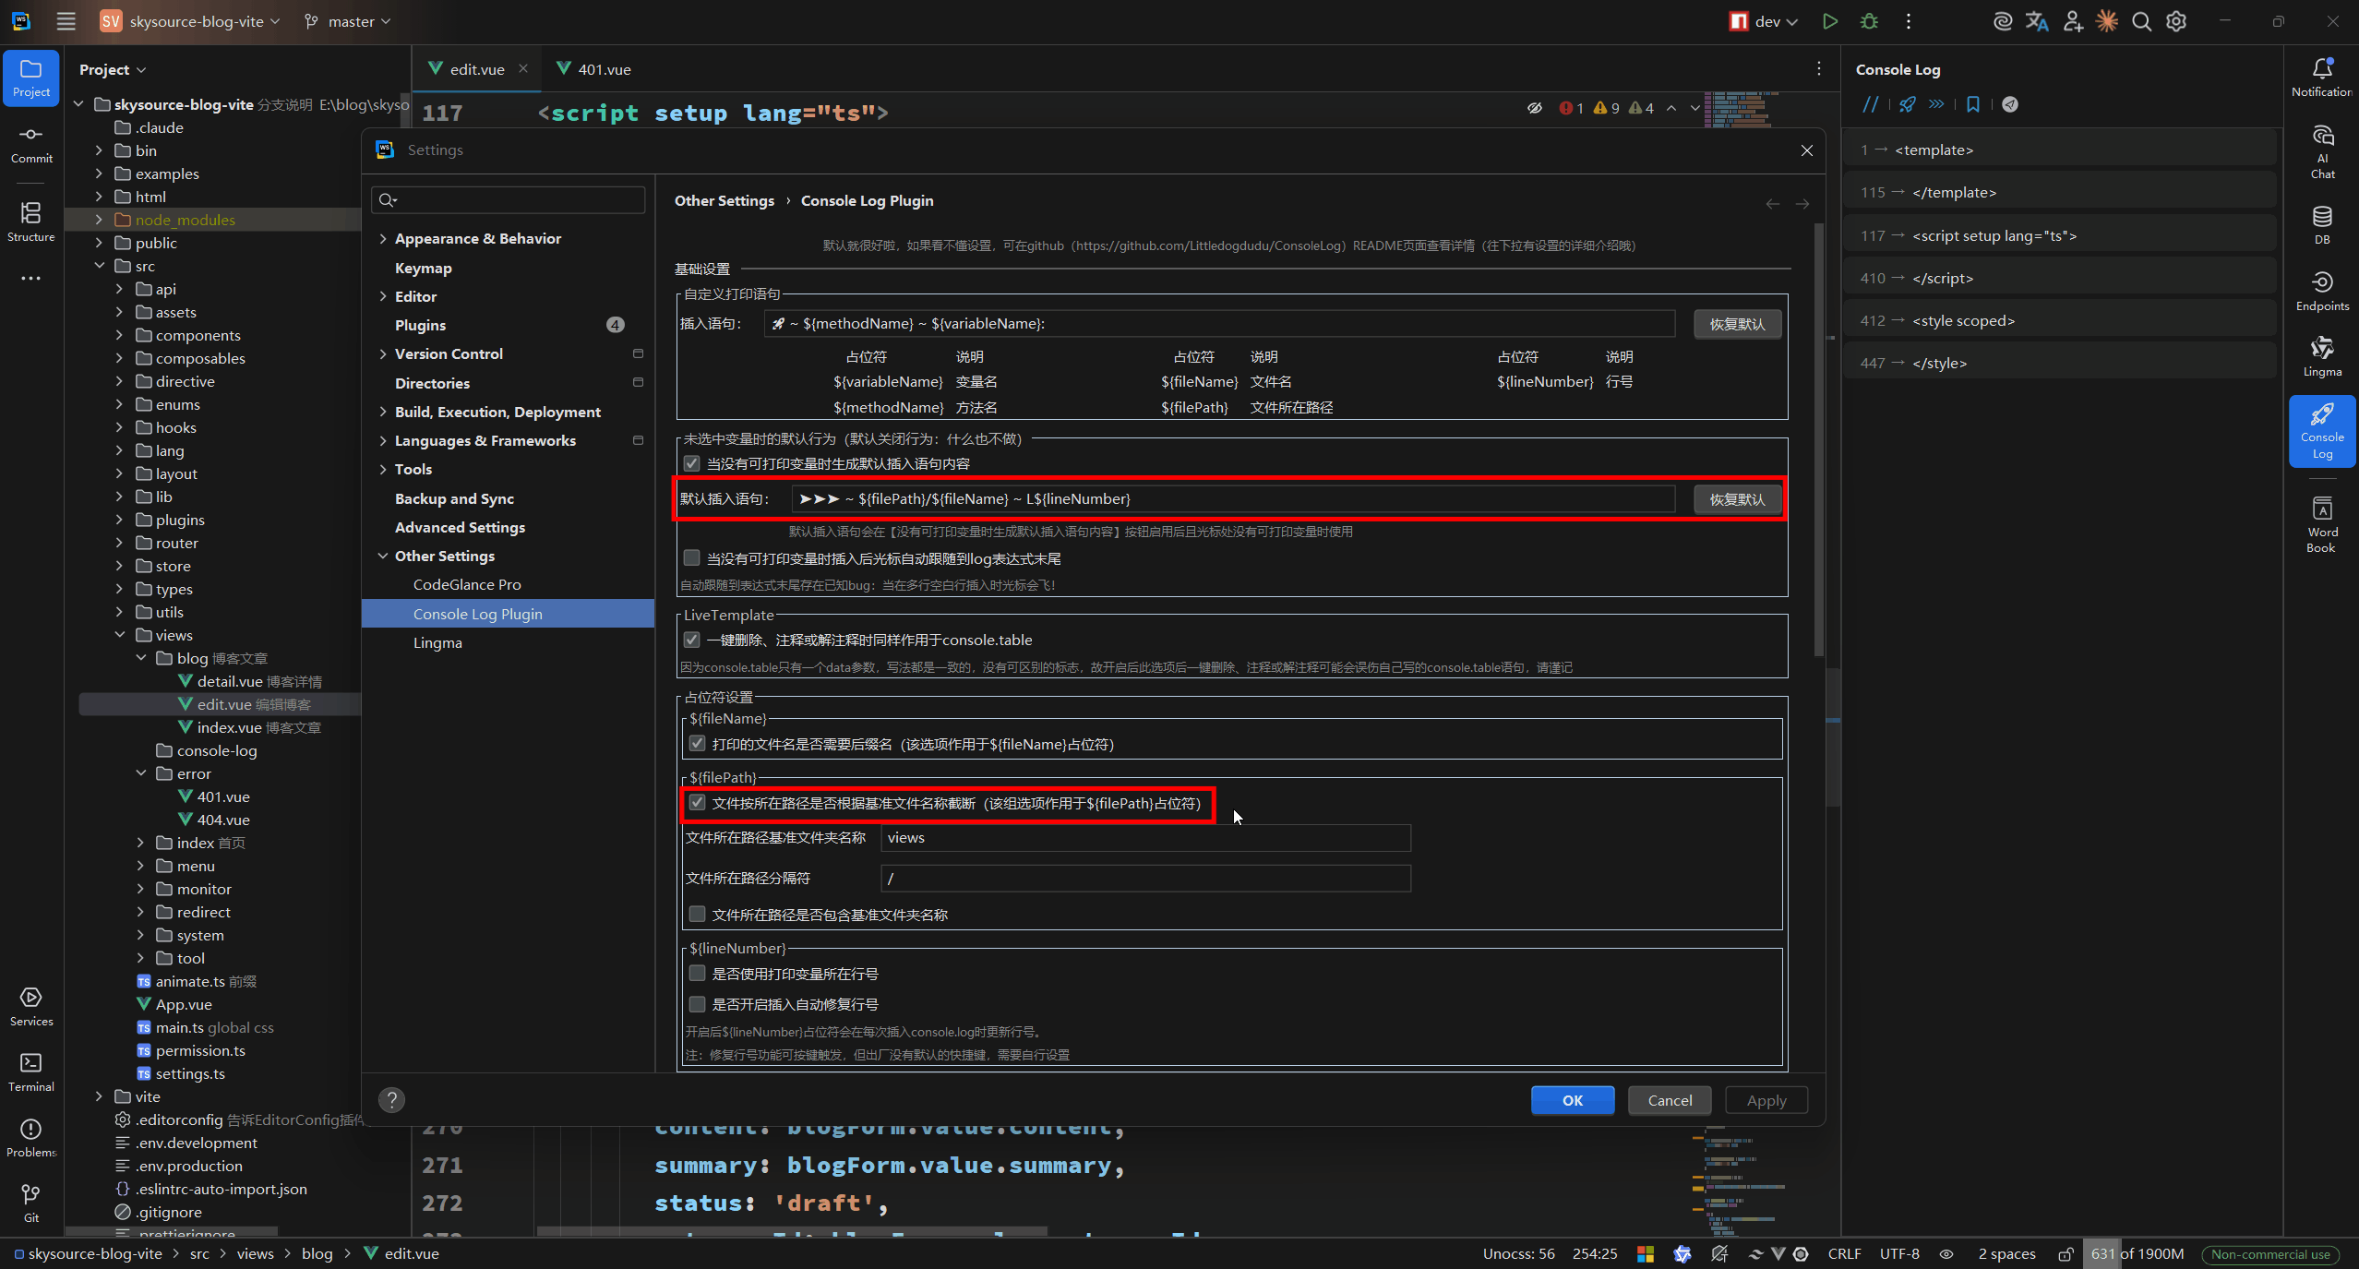Open the Endpoints tool window
Image resolution: width=2359 pixels, height=1269 pixels.
2322,291
